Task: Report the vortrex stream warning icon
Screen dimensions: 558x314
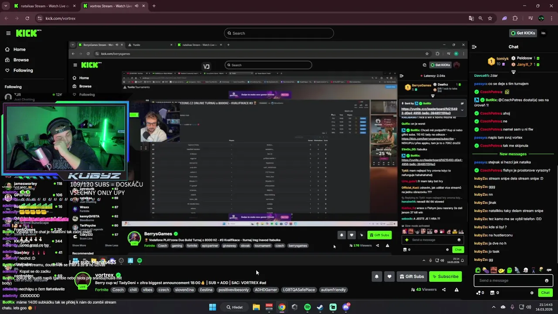Action: click(456, 290)
